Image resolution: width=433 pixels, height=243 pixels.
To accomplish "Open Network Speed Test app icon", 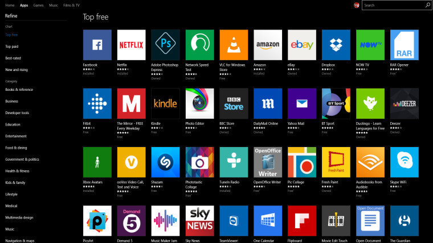I will click(199, 45).
